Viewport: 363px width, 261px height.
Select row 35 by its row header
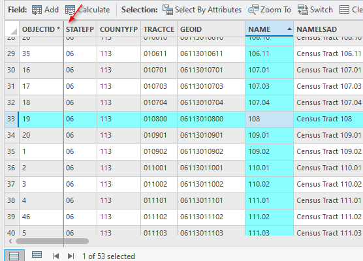(x=12, y=152)
